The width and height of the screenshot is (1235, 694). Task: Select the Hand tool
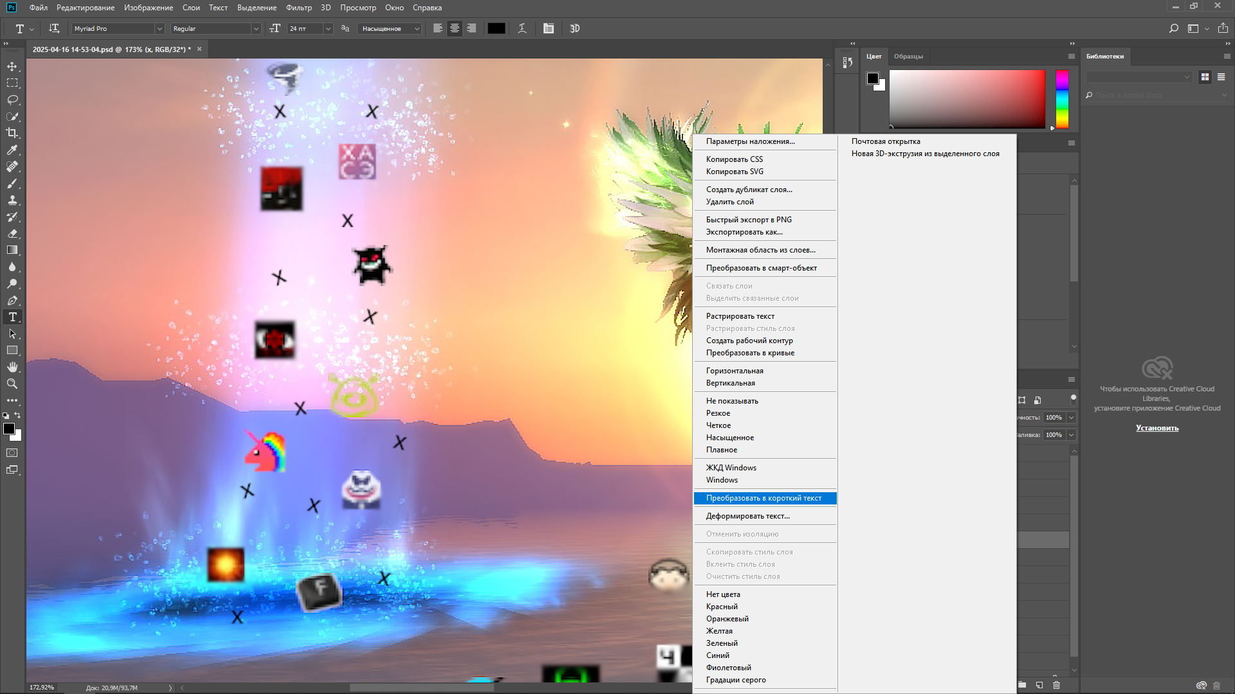[x=12, y=367]
